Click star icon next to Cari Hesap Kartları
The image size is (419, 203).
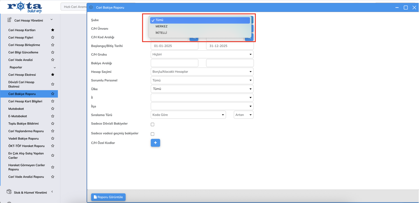[x=52, y=30]
